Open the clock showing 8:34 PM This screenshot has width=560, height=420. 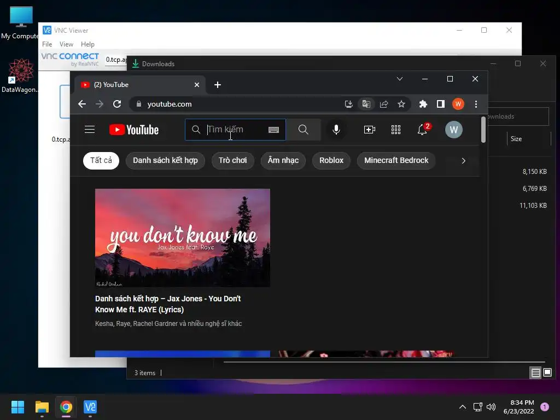518,407
